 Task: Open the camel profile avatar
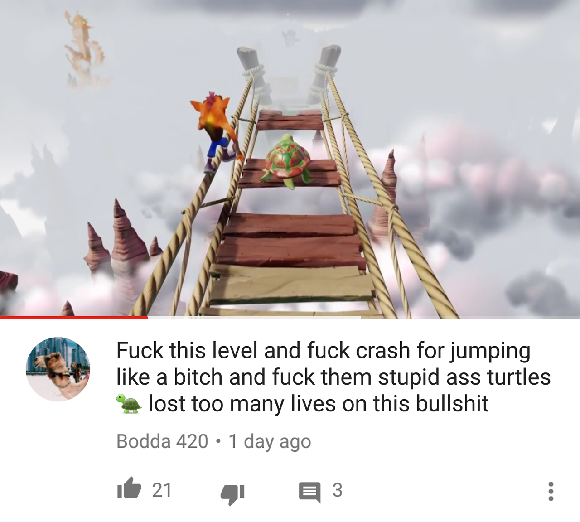click(58, 369)
